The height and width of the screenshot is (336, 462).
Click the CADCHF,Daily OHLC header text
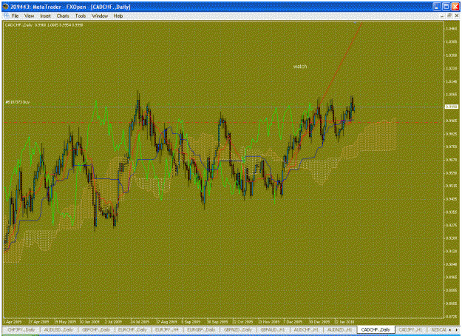44,25
